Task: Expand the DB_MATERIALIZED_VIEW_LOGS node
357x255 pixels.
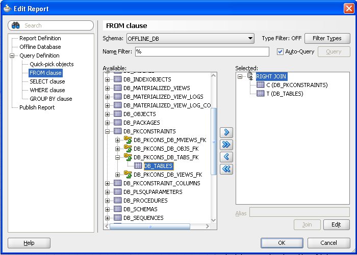Action: (x=108, y=97)
